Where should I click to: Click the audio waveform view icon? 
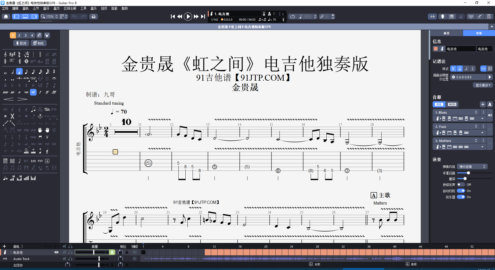point(432,16)
